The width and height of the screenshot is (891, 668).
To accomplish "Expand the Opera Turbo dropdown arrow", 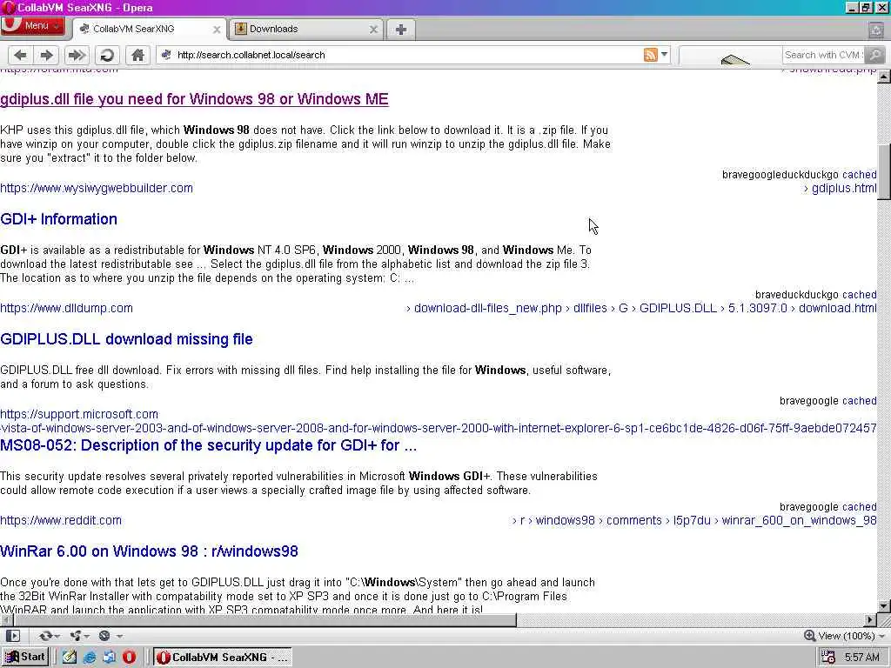I will coord(118,636).
